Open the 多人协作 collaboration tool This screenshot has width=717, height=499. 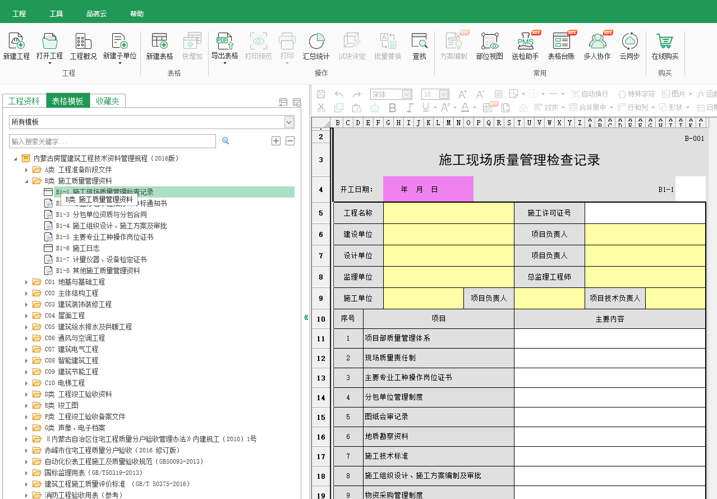[x=597, y=46]
